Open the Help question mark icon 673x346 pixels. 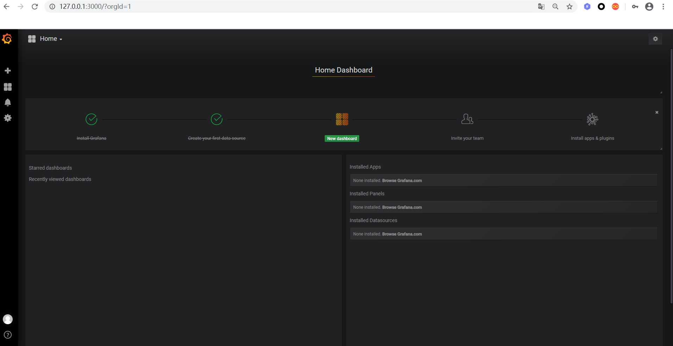8,335
